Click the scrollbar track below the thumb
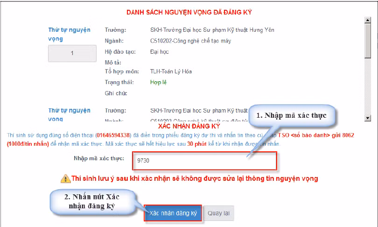The image size is (378, 227). (367, 87)
